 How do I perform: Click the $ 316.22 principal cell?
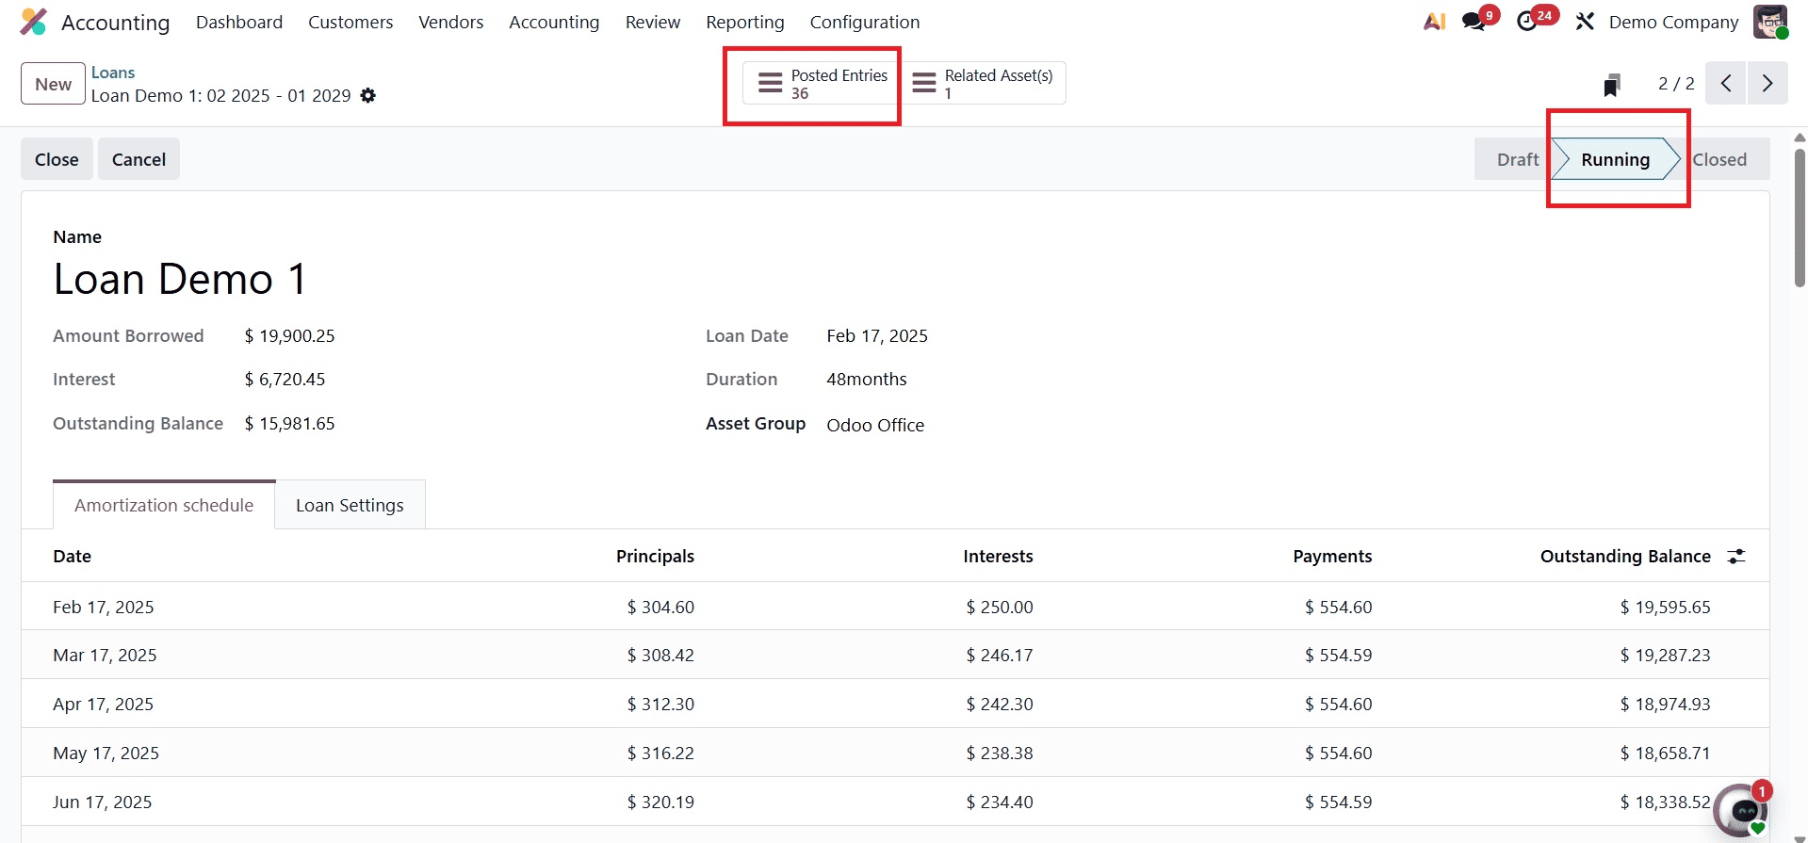[660, 753]
